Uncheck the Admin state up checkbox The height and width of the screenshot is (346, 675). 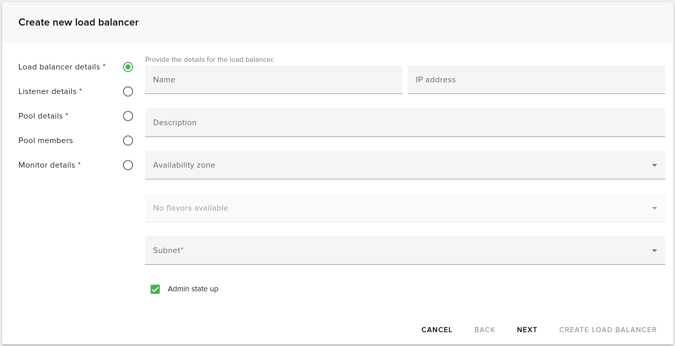point(155,289)
